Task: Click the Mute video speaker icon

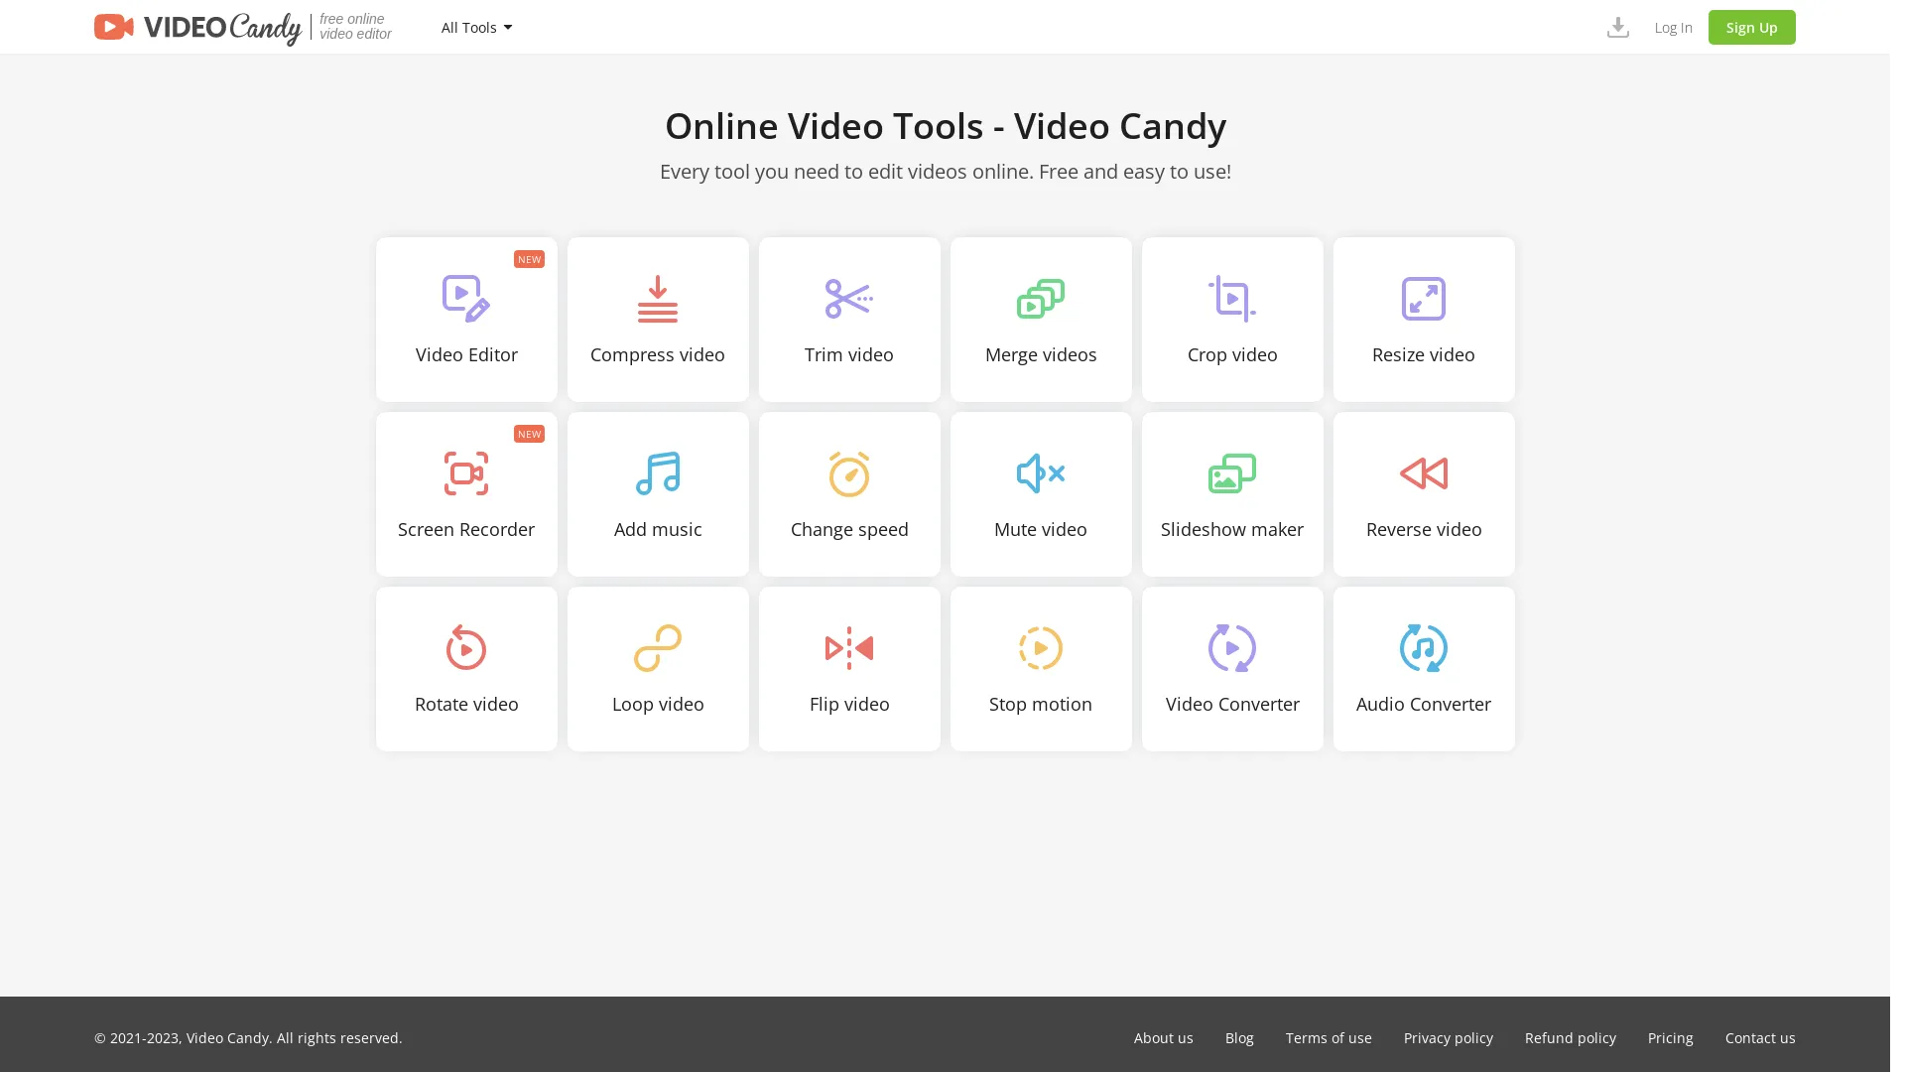Action: (1041, 473)
